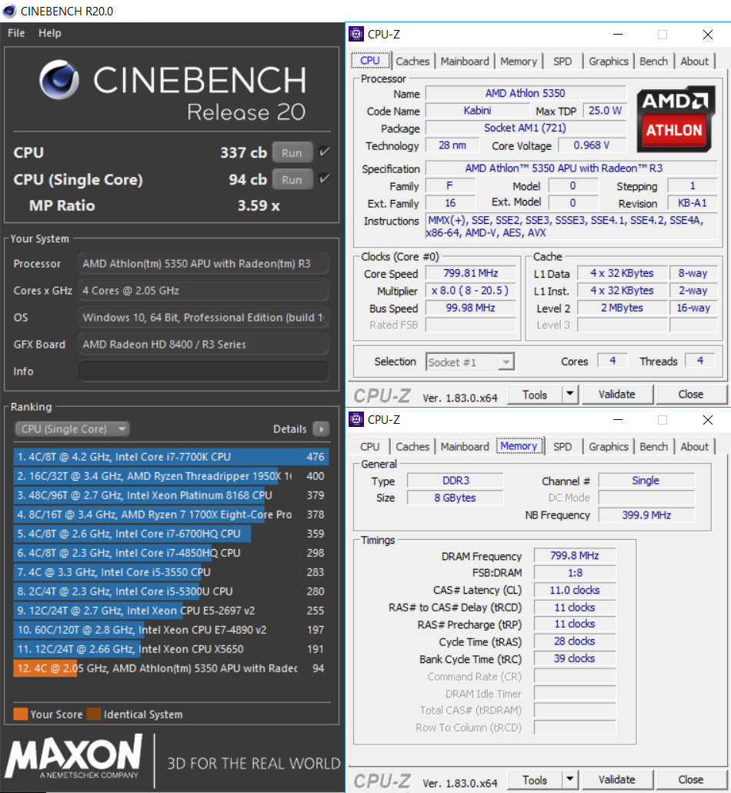Open Mainboard tab in bottom CPU-Z window
Viewport: 731px width, 793px height.
point(465,447)
